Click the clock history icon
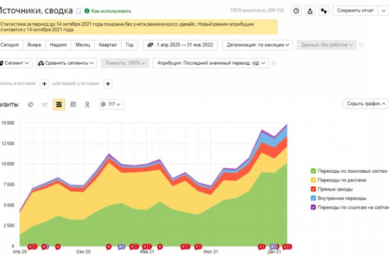Screen dimensions: 389x259 coord(296,10)
